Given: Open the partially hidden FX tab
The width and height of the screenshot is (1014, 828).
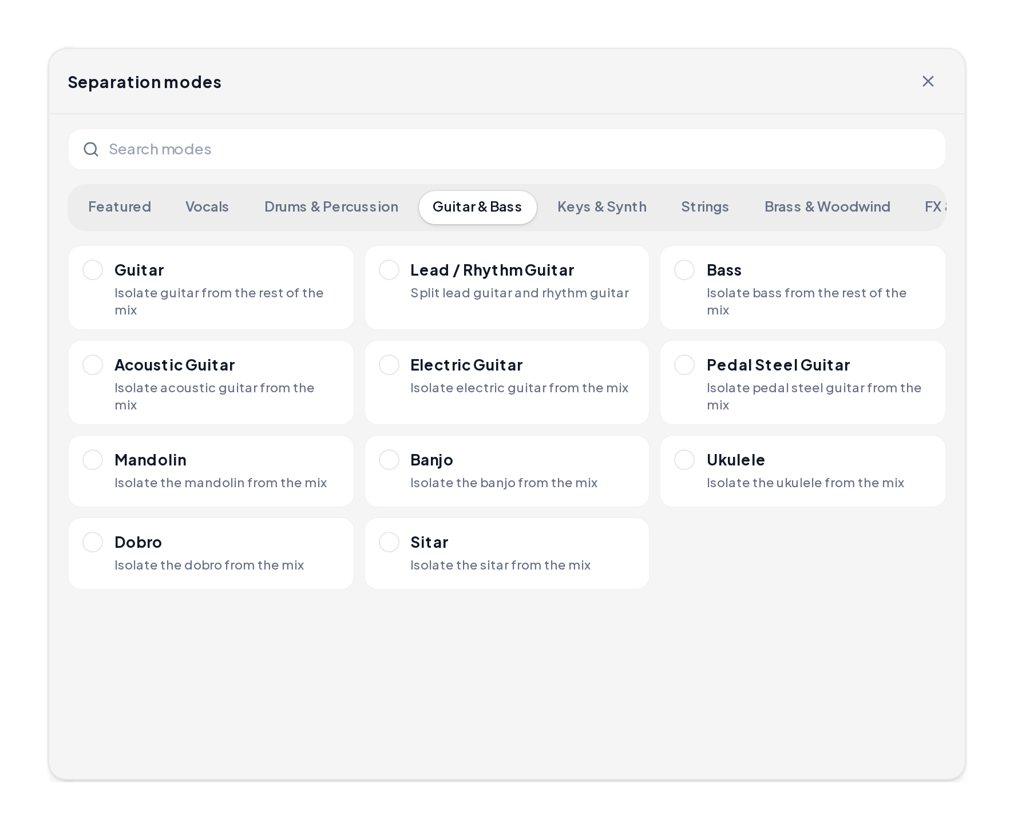Looking at the screenshot, I should coord(935,207).
